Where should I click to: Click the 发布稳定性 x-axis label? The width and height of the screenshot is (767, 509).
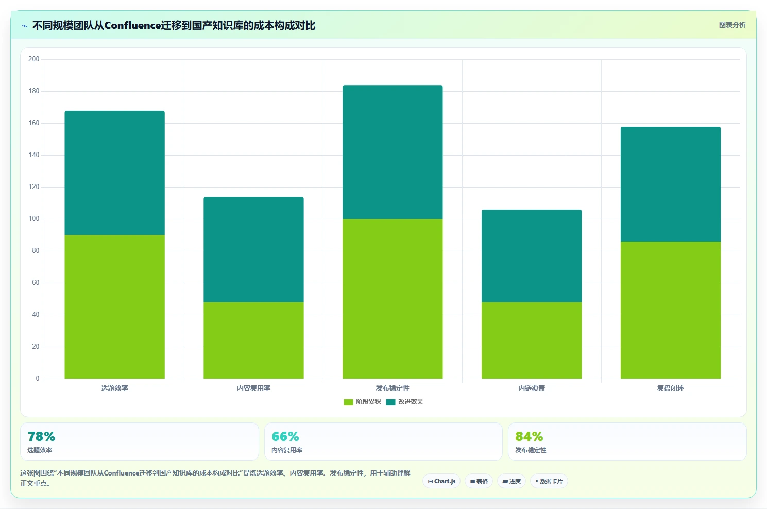tap(393, 388)
